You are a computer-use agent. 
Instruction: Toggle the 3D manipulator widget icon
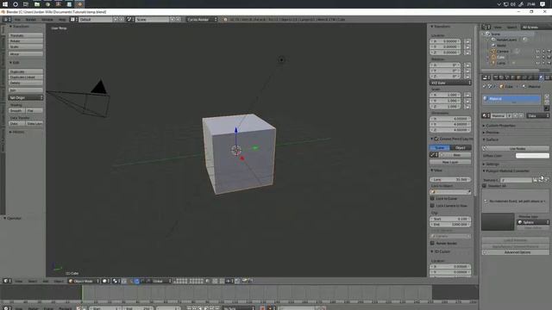[131, 282]
